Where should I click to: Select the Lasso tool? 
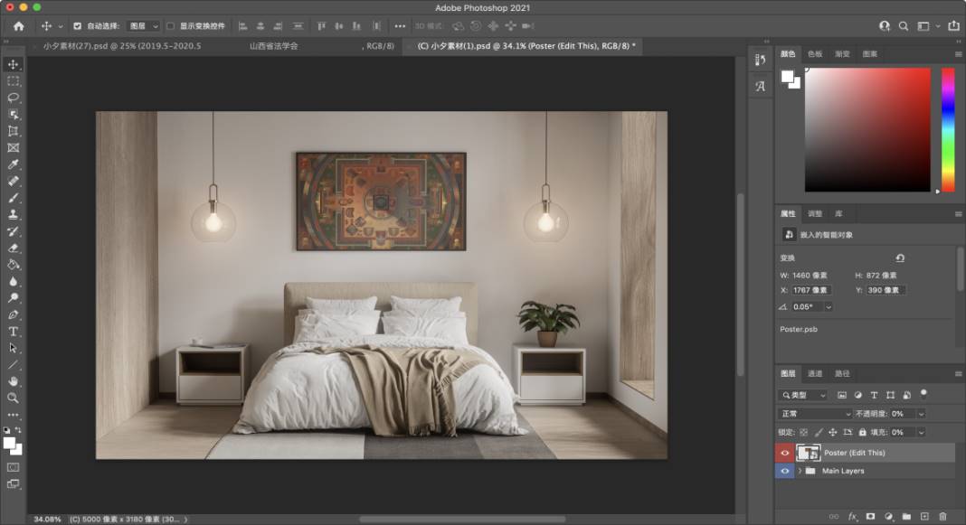14,98
